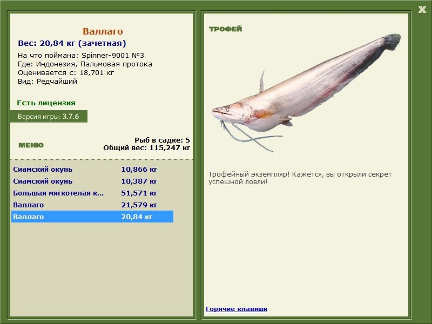
Task: Click the Вес: 20,84 кг (зачетная) text
Action: point(72,44)
